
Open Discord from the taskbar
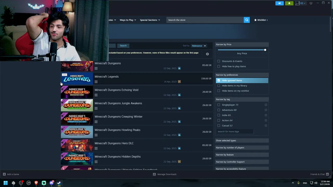coord(52,183)
